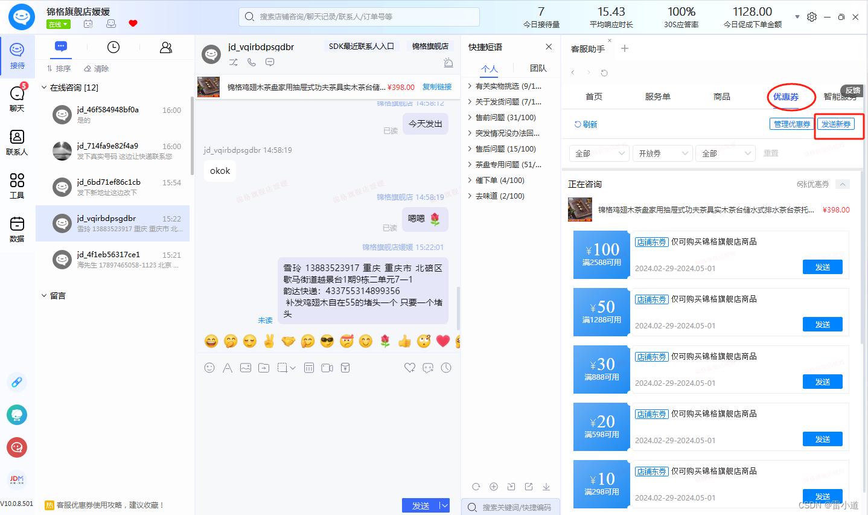Collapse the 在线咨询 [12] group
The width and height of the screenshot is (868, 515).
(44, 88)
